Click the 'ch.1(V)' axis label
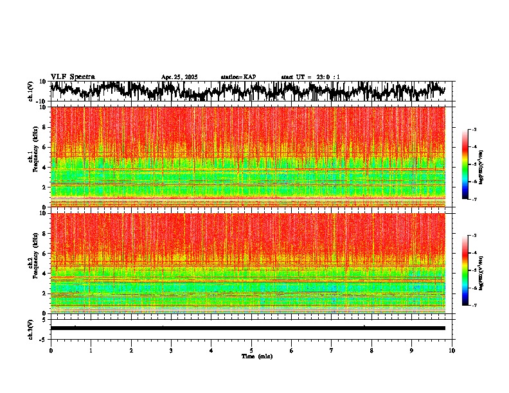509x393 pixels. click(31, 91)
